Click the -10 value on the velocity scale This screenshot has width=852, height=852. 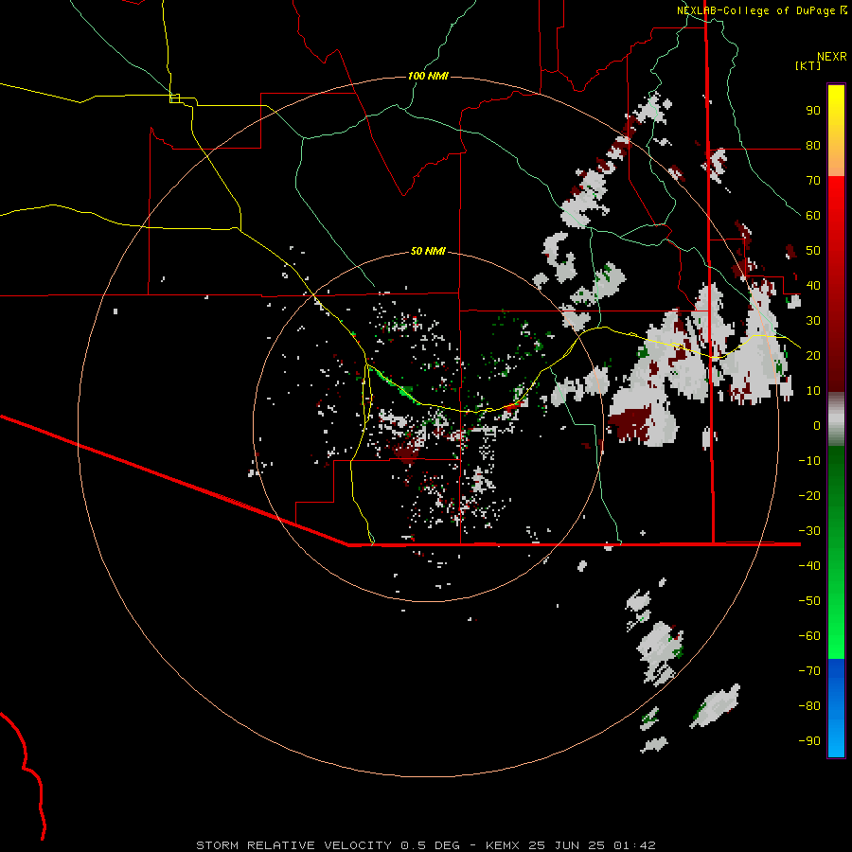point(809,461)
